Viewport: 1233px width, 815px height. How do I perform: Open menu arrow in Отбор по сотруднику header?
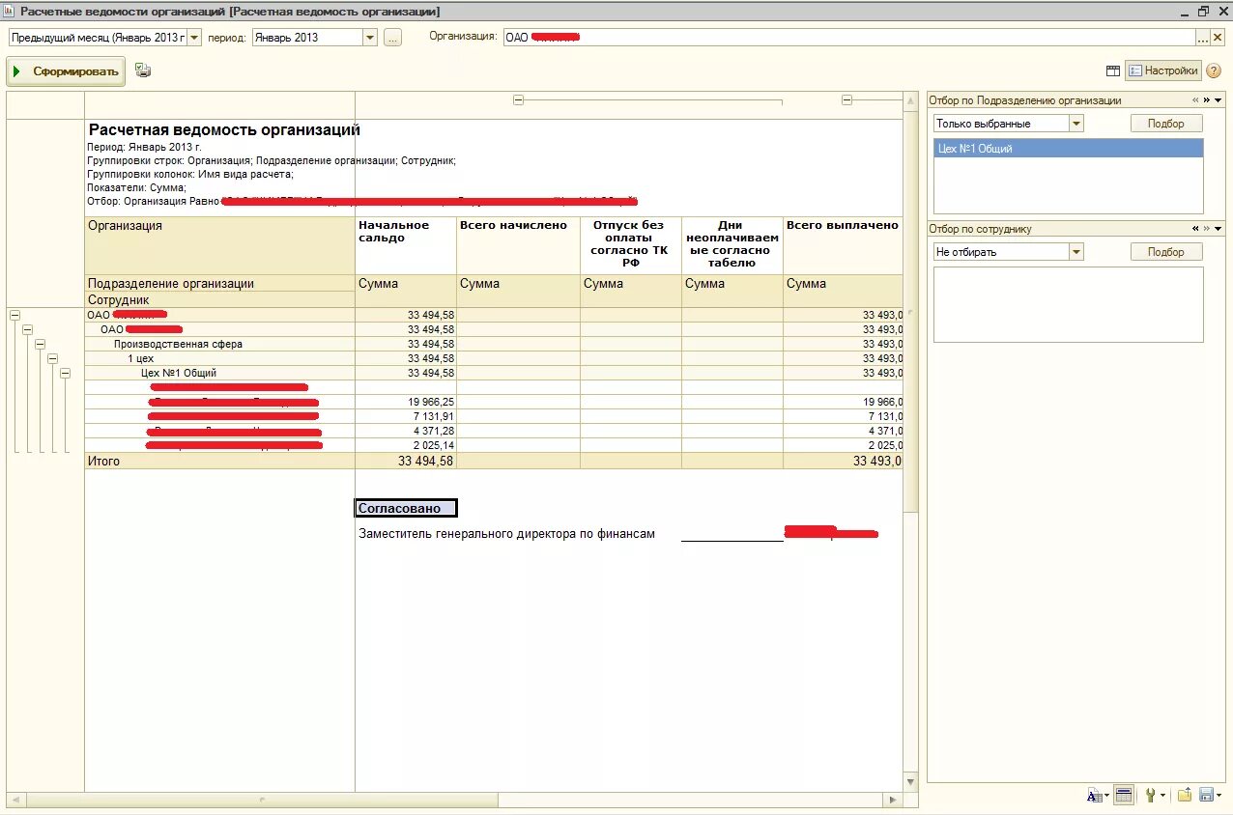pyautogui.click(x=1218, y=229)
